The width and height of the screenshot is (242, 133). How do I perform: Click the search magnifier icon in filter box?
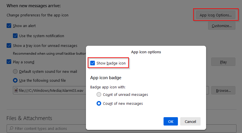coord(11,128)
